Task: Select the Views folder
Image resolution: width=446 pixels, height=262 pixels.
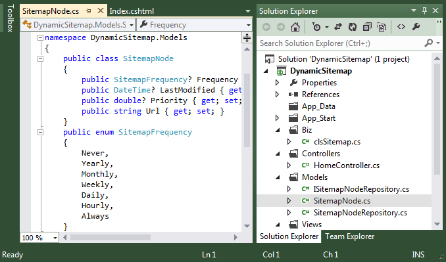Action: 312,225
